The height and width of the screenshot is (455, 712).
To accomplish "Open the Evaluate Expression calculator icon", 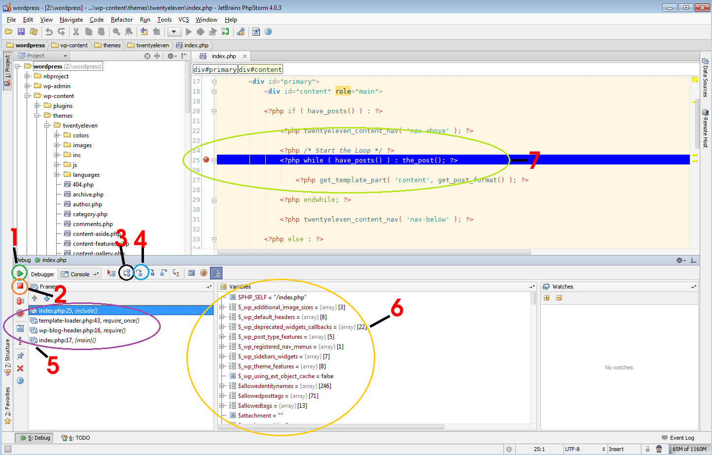I will [x=192, y=273].
